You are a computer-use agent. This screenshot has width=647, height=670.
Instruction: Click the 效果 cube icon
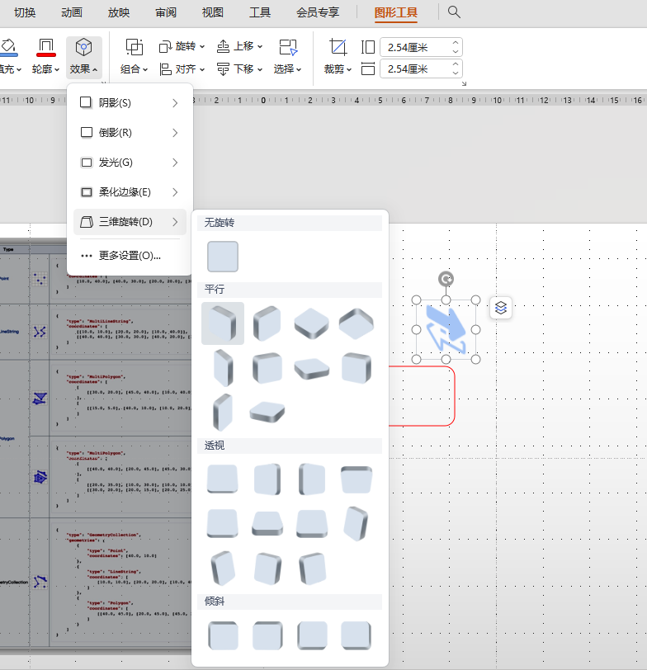(x=83, y=47)
